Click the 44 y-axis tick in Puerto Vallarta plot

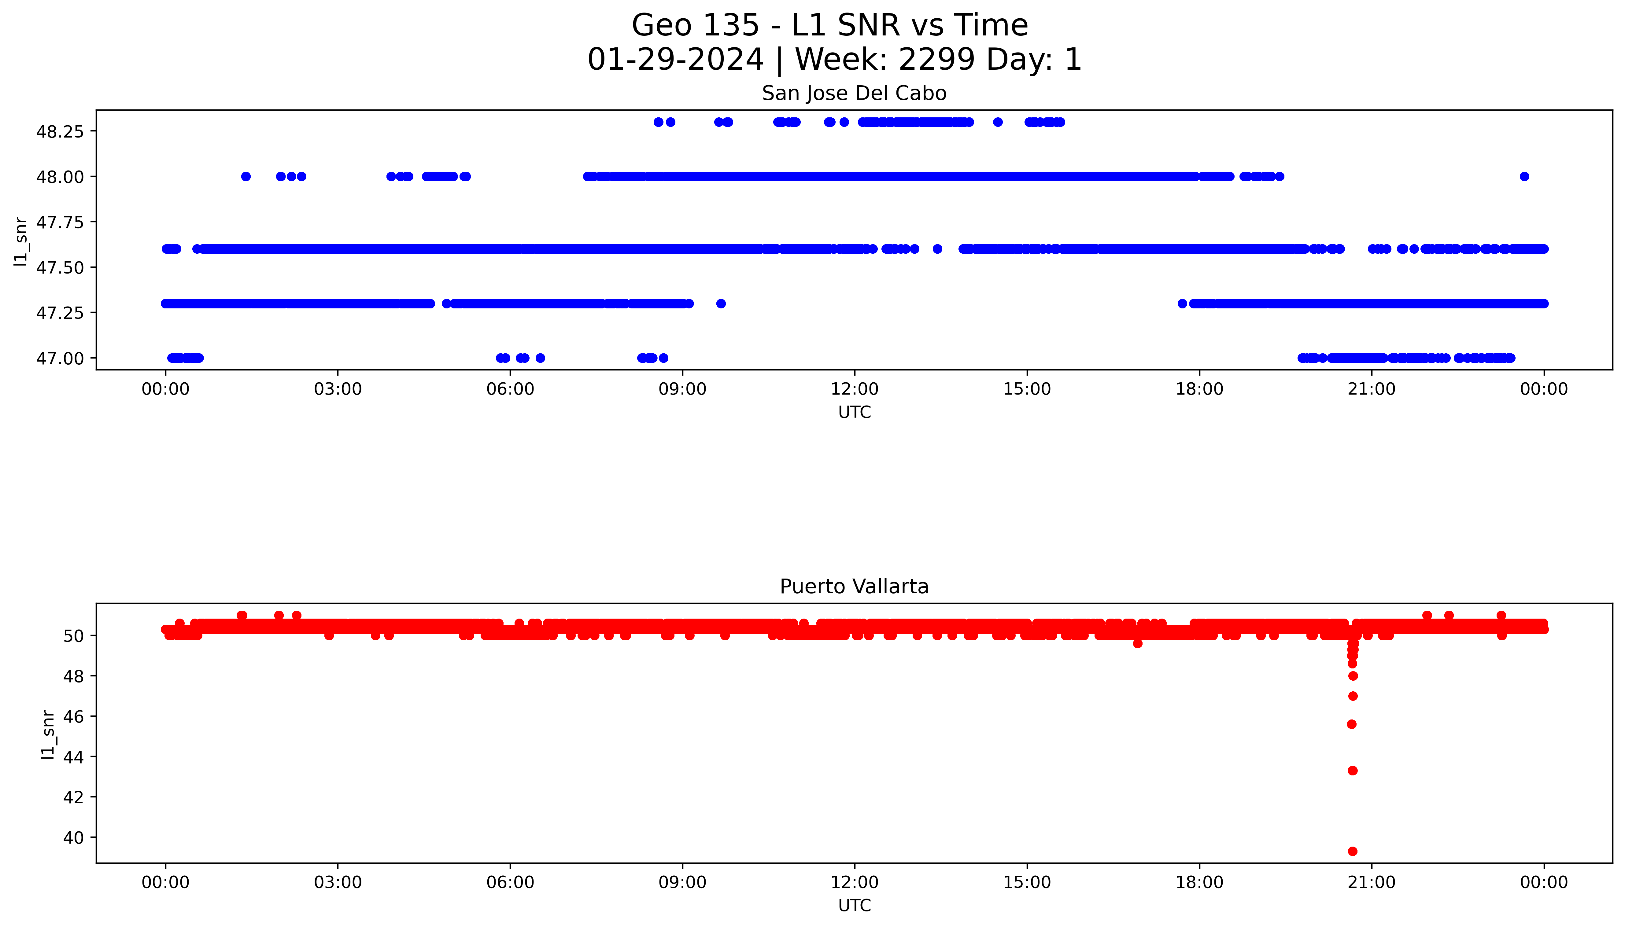click(74, 757)
